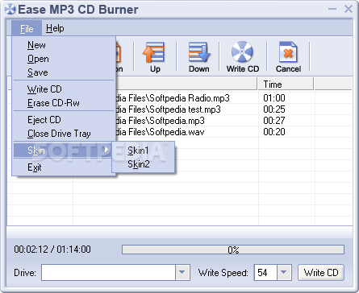Image resolution: width=359 pixels, height=293 pixels.
Task: Expand the Skin submenu entry
Action: click(x=63, y=151)
